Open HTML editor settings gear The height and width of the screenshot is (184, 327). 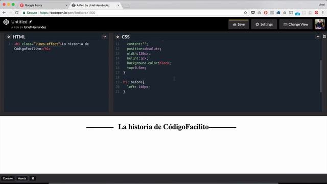[x=9, y=37]
